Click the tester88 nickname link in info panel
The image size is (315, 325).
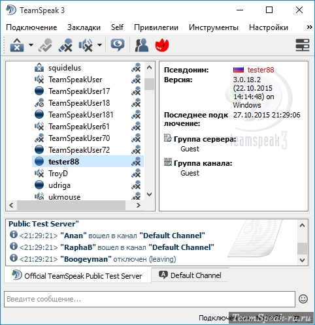point(261,70)
